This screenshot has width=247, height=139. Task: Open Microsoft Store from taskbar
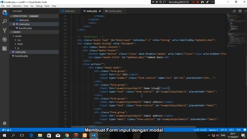49,136
